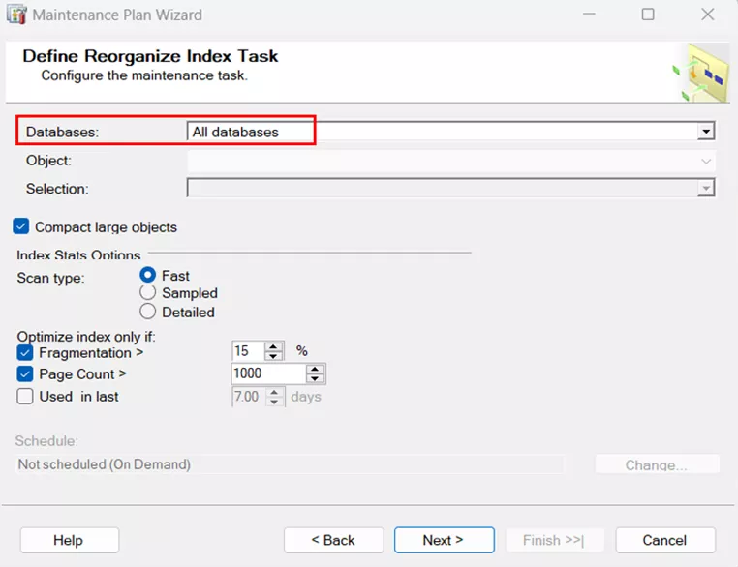738x567 pixels.
Task: Click the Fragmentation percent value field
Action: 249,350
